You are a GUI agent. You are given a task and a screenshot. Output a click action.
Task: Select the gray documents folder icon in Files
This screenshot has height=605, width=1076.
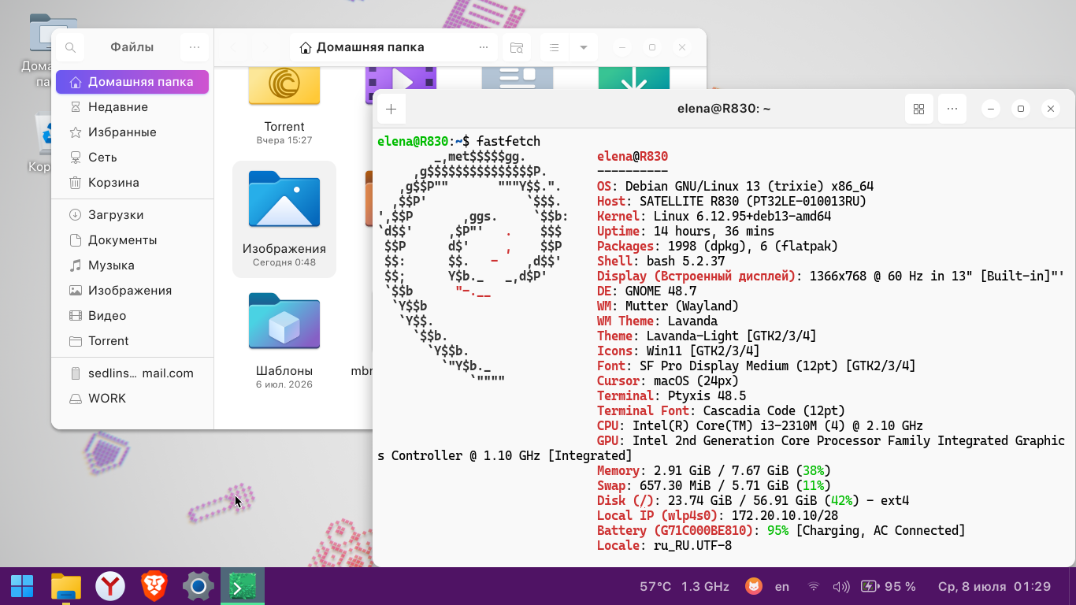point(518,79)
